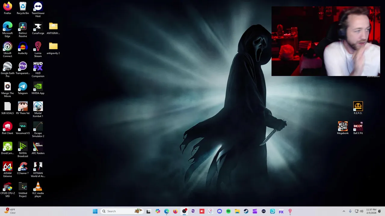Image resolution: width=385 pixels, height=216 pixels.
Task: Open the Microsoft Edge desktop shortcut
Action: pos(8,29)
